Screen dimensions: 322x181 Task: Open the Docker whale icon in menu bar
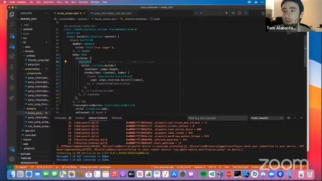pyautogui.click(x=256, y=2)
